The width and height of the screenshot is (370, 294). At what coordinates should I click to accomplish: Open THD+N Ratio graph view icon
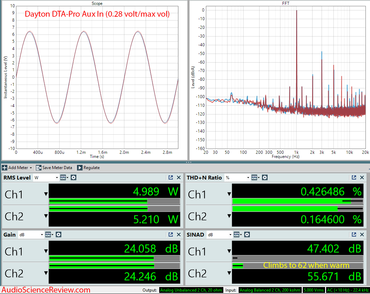click(x=255, y=178)
